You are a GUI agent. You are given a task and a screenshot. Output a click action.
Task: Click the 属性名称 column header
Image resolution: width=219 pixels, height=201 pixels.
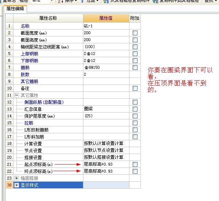tap(48, 18)
